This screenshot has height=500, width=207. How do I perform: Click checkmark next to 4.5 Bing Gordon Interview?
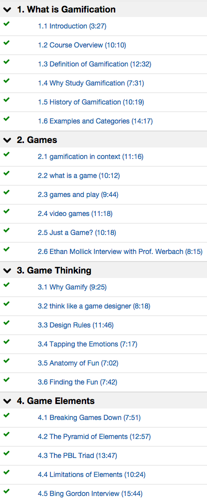(6, 491)
